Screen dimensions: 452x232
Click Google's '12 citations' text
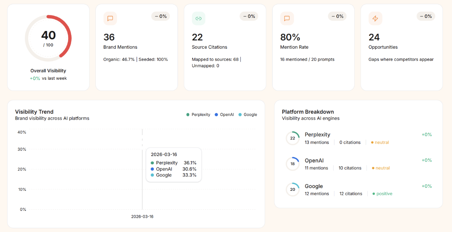pos(351,194)
